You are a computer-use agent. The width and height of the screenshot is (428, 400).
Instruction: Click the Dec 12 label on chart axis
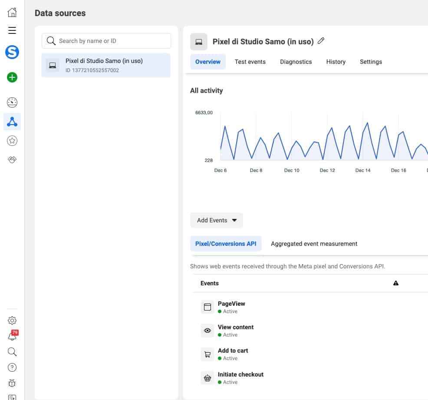327,170
